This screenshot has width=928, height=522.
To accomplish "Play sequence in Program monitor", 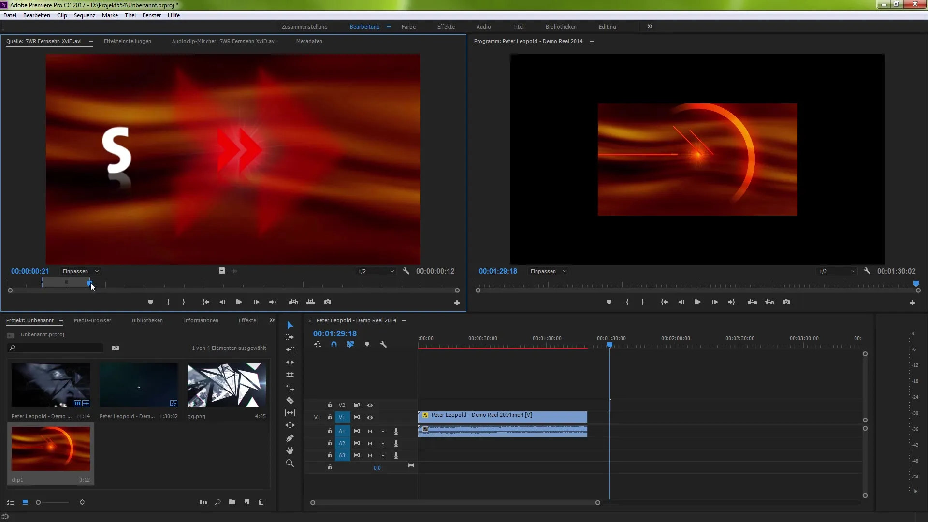I will coord(697,302).
